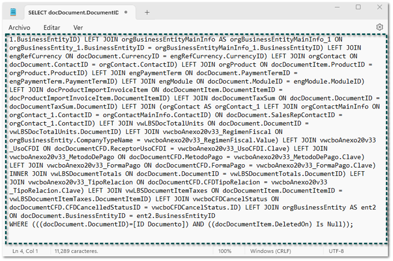Click '_UsoCFDI ON docDocumentCFD.ReceptorUsoCFDI' text
393x261 pixels.
88,149
